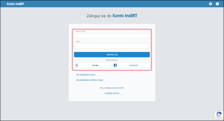Click the reCAPTCHA badge
224x121 pixels.
(x=219, y=114)
